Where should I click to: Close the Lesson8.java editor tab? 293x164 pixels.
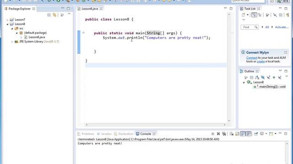(x=101, y=9)
